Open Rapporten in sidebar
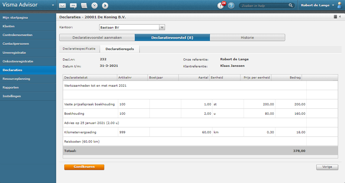Image resolution: width=345 pixels, height=183 pixels. [x=28, y=87]
